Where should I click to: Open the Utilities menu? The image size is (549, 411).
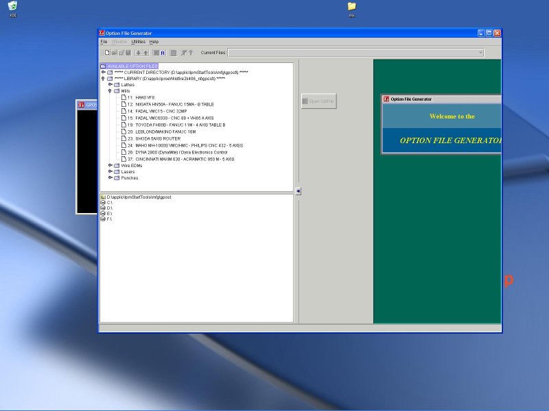[139, 42]
